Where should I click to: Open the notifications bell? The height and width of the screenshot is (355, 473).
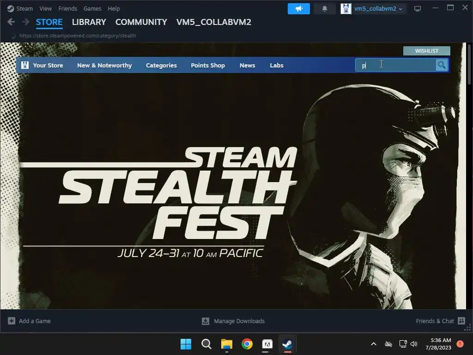pos(325,8)
